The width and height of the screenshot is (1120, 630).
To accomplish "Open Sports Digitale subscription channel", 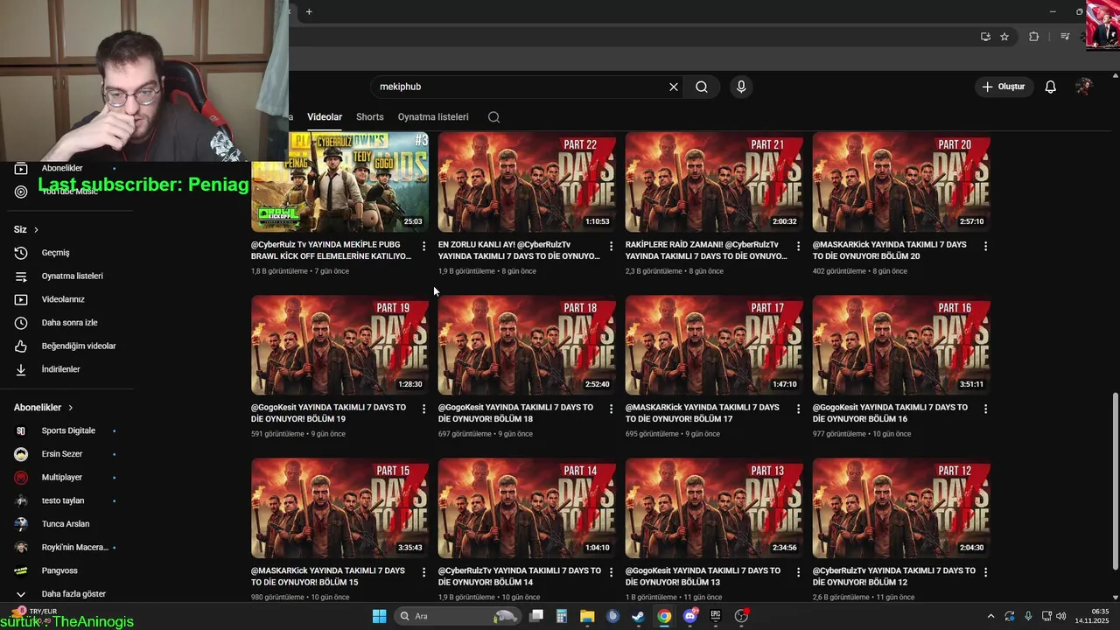I will click(66, 430).
